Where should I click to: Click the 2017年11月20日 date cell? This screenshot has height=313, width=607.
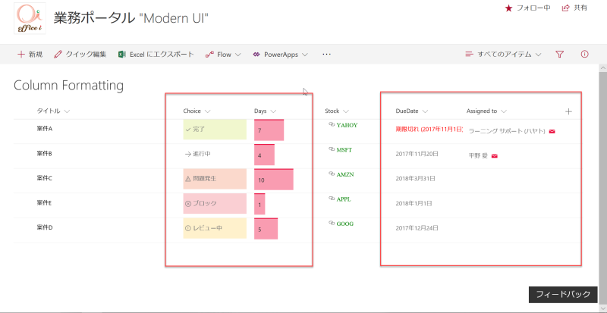[x=417, y=154]
